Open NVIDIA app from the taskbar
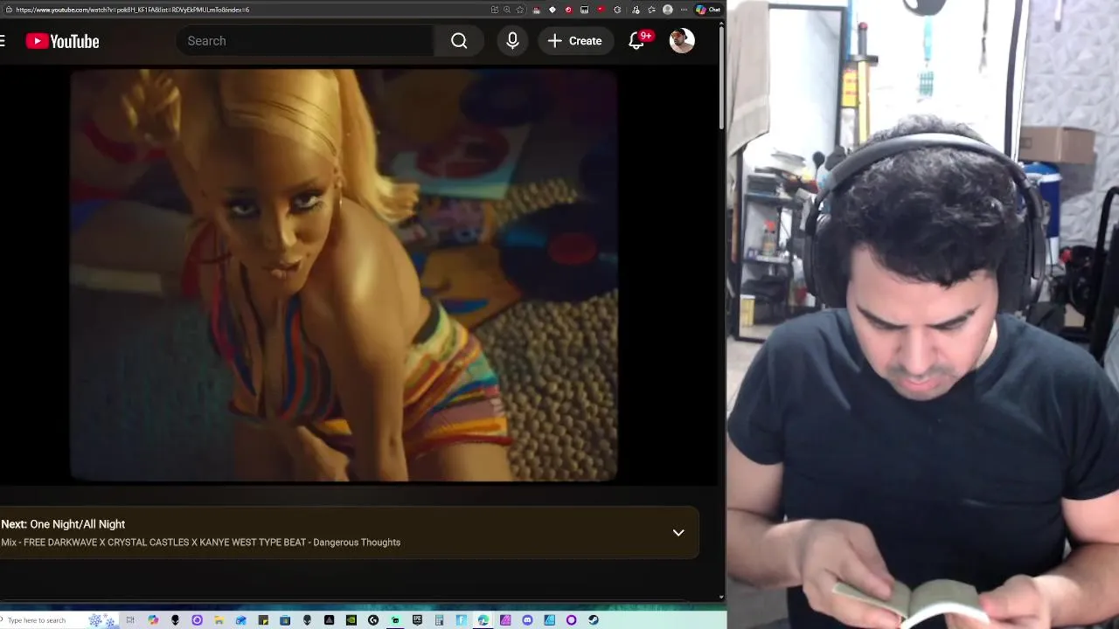 click(351, 620)
